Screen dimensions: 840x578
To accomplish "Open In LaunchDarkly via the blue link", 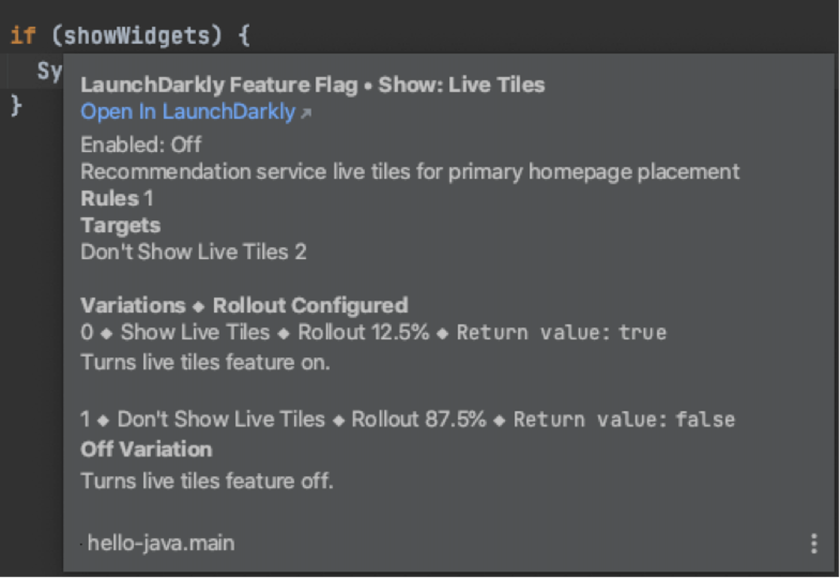I will click(188, 112).
